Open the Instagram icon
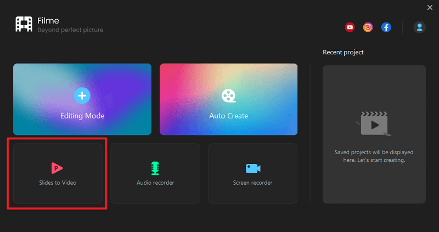The image size is (439, 232). [368, 27]
